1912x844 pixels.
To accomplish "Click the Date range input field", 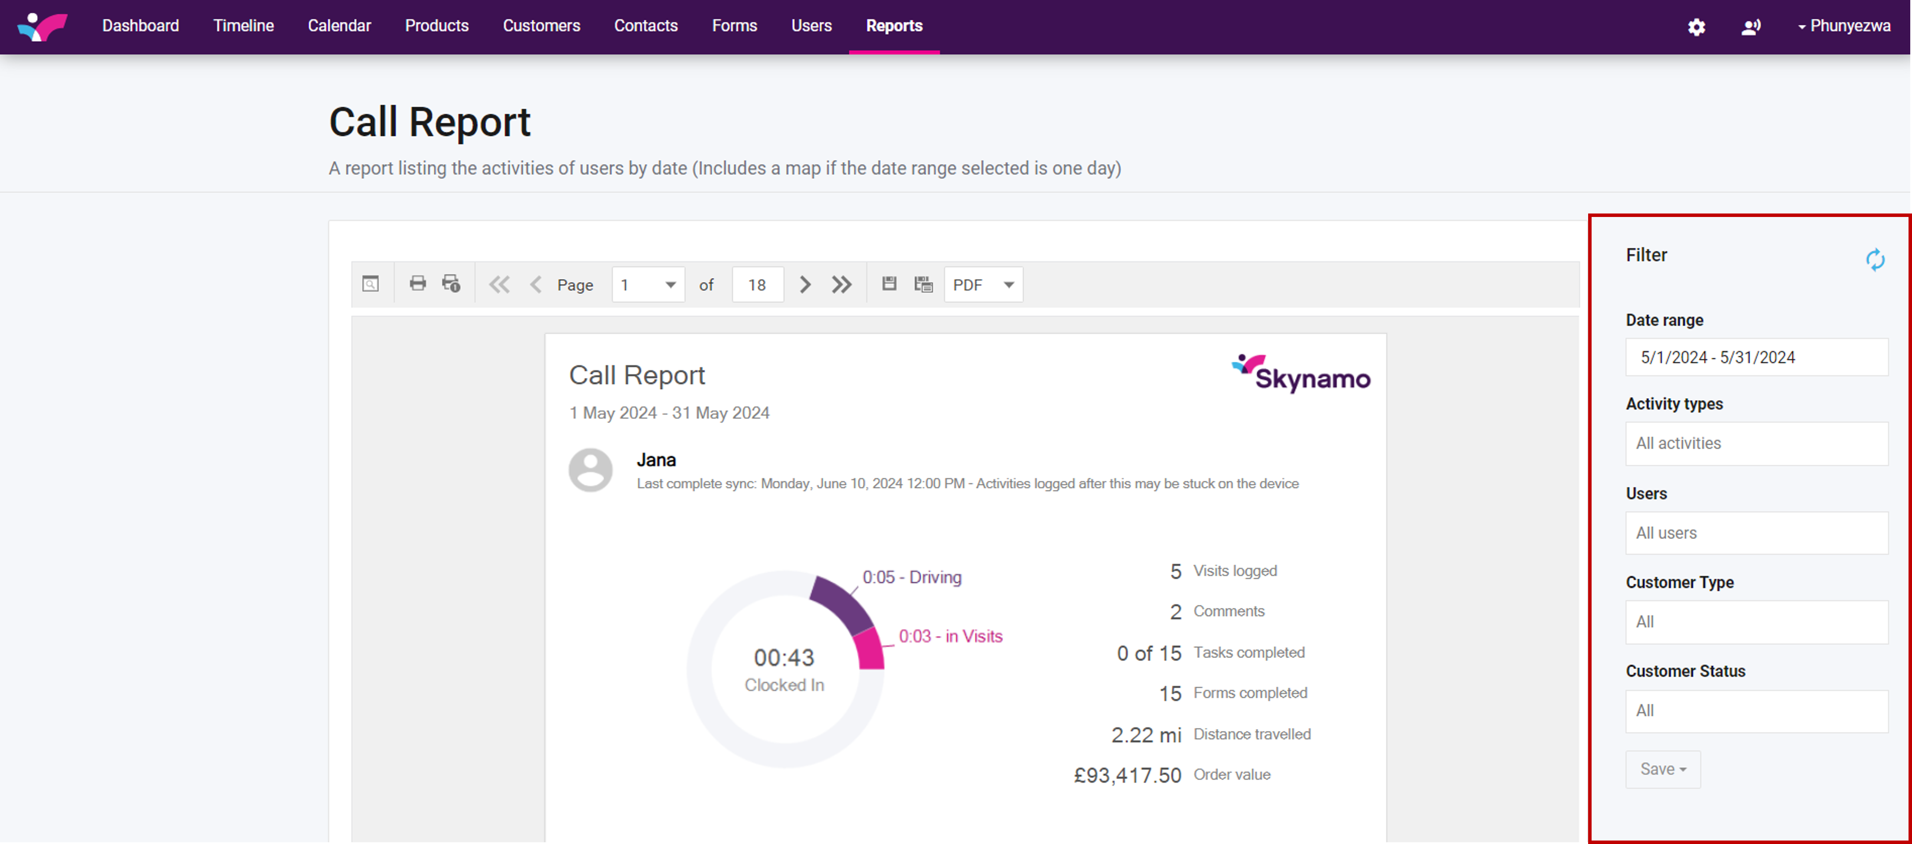I will pyautogui.click(x=1756, y=358).
